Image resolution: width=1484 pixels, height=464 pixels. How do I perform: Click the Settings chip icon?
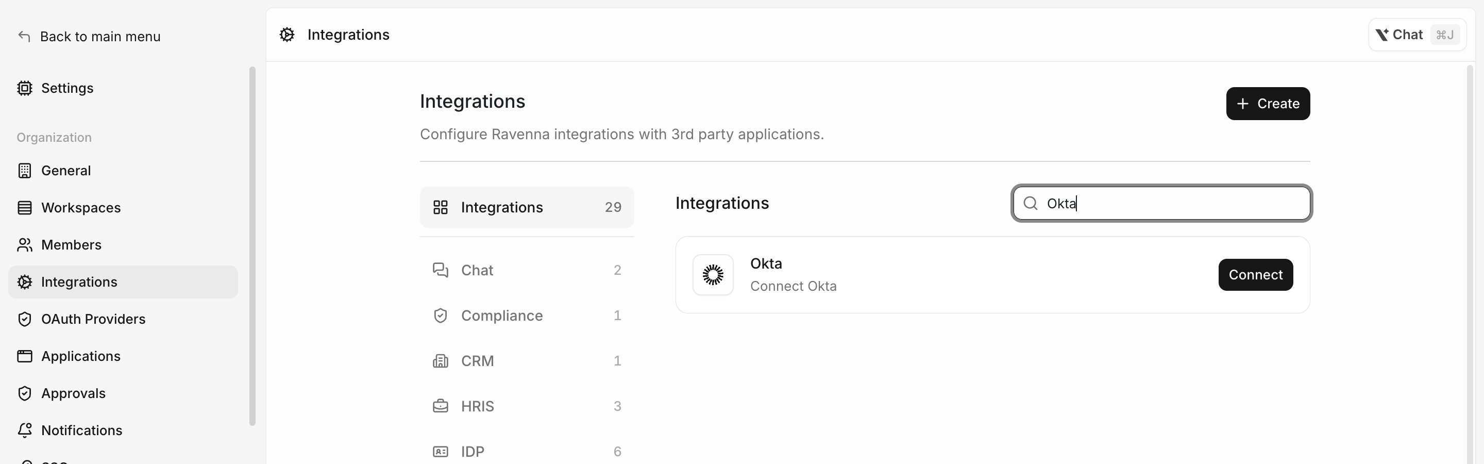point(24,88)
